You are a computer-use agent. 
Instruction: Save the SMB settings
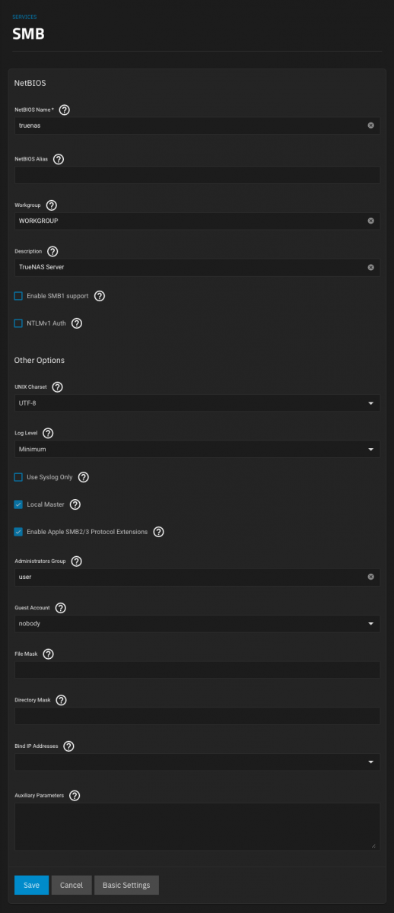31,885
